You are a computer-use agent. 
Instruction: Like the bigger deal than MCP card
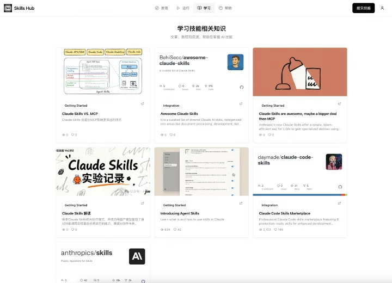pyautogui.click(x=269, y=135)
